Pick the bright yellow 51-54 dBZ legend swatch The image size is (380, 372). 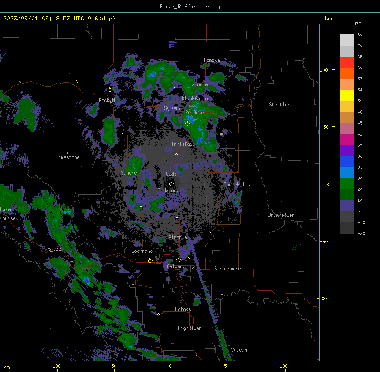(346, 95)
